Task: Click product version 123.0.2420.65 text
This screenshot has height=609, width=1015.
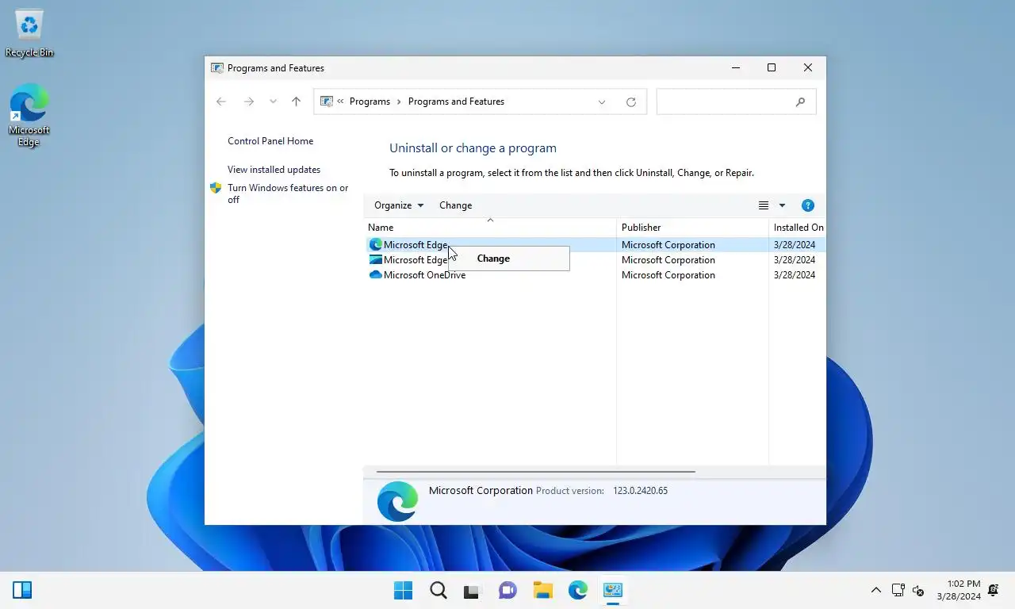Action: [x=640, y=491]
